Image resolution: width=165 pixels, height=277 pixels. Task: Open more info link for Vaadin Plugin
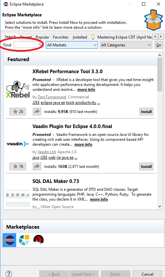pyautogui.click(x=83, y=144)
